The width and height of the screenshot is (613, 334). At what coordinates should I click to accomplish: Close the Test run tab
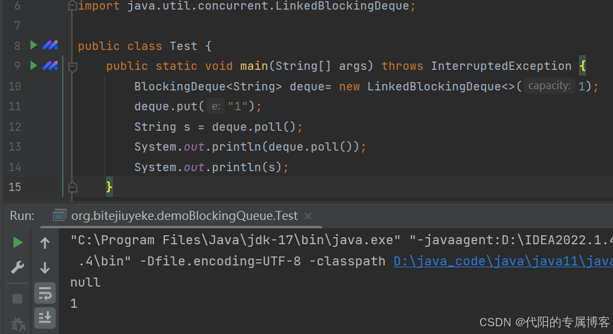coord(308,215)
